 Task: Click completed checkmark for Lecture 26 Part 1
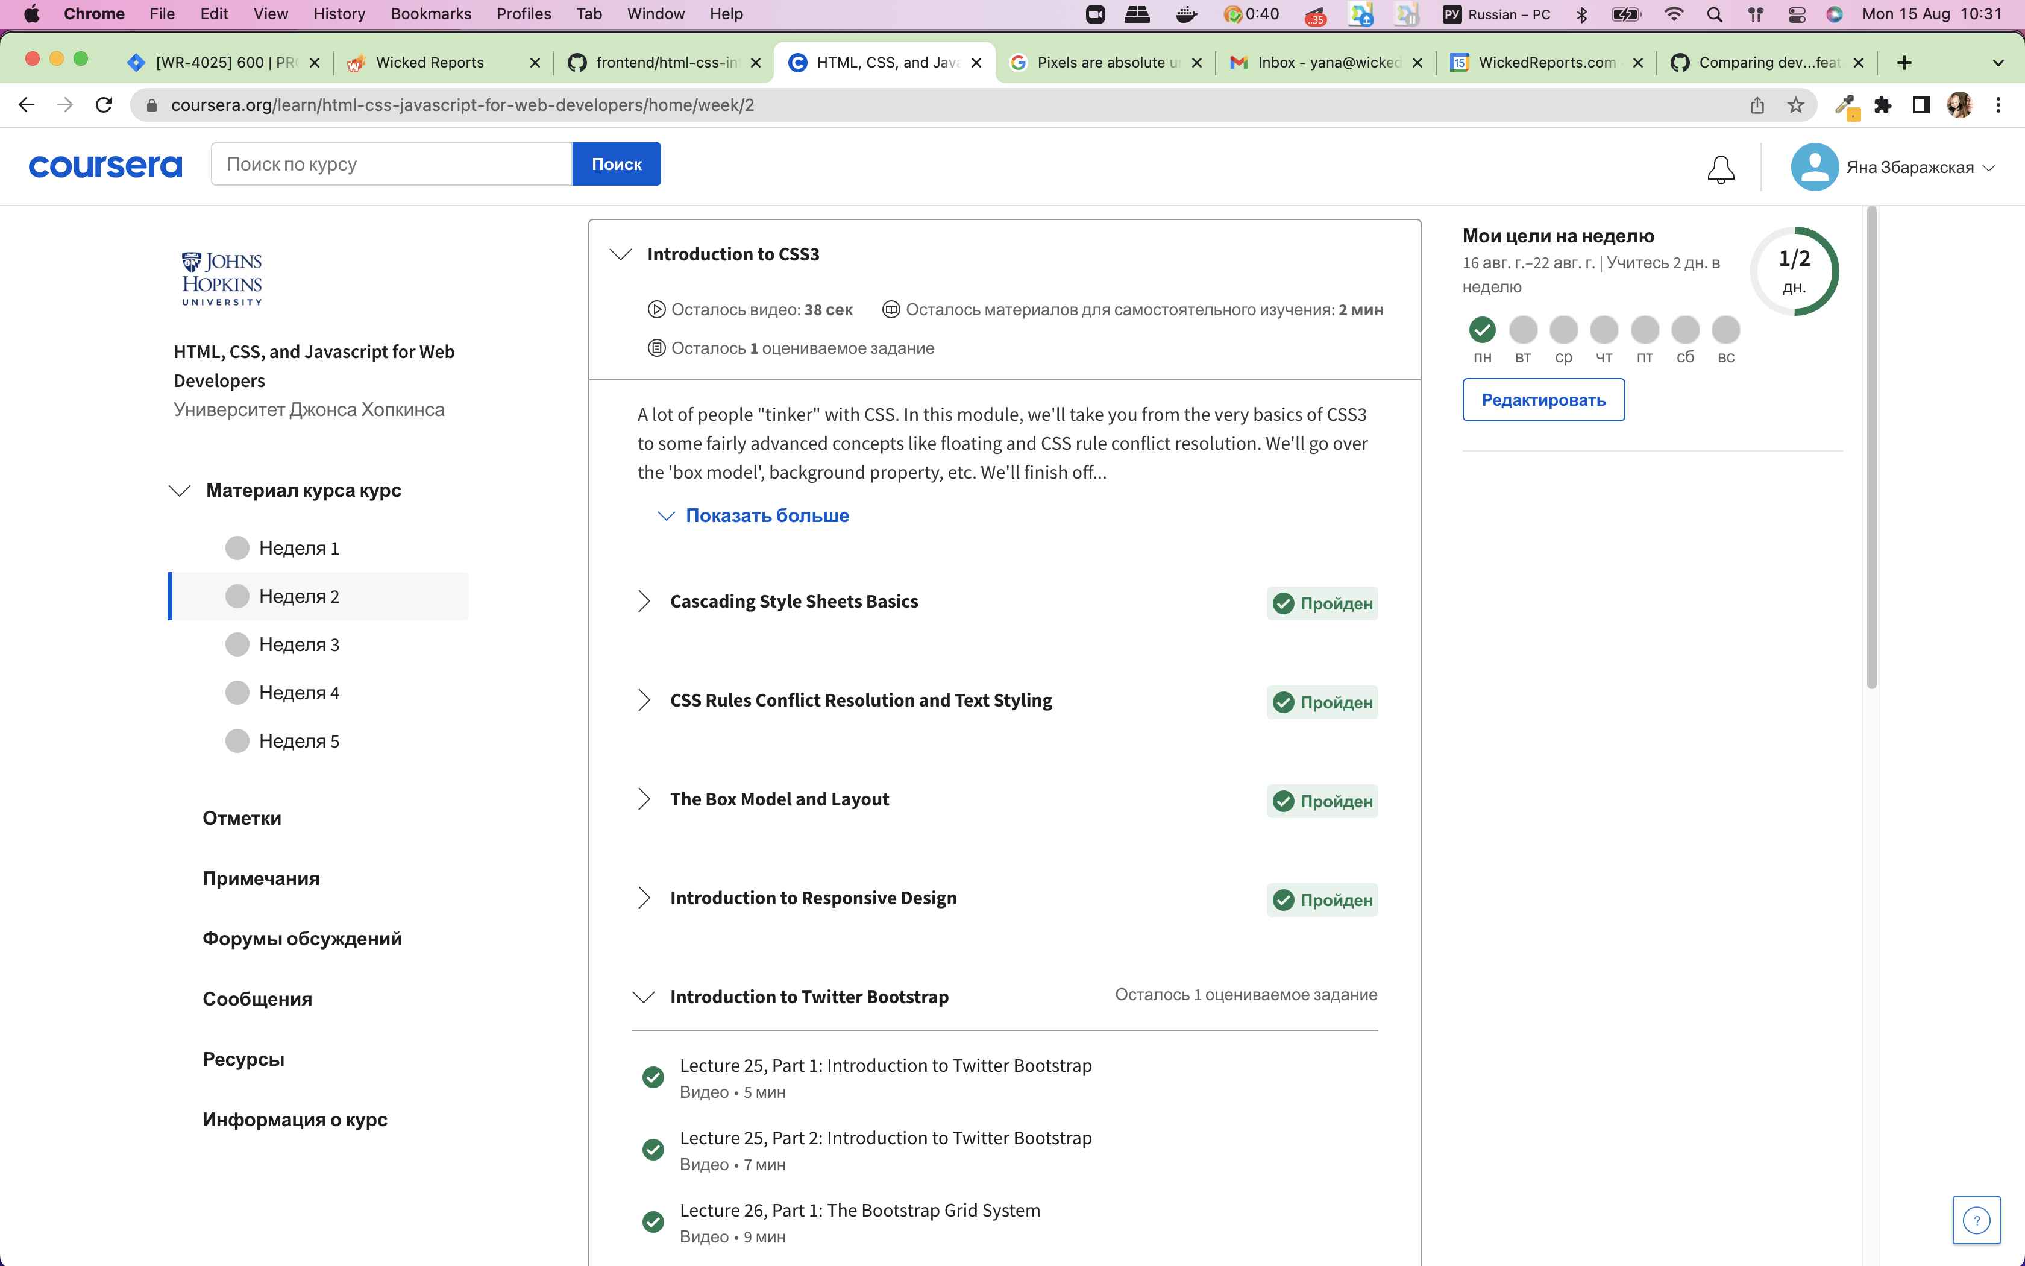click(x=653, y=1223)
